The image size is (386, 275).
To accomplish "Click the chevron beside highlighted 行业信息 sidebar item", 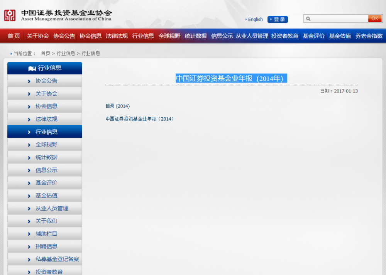I will pos(29,132).
